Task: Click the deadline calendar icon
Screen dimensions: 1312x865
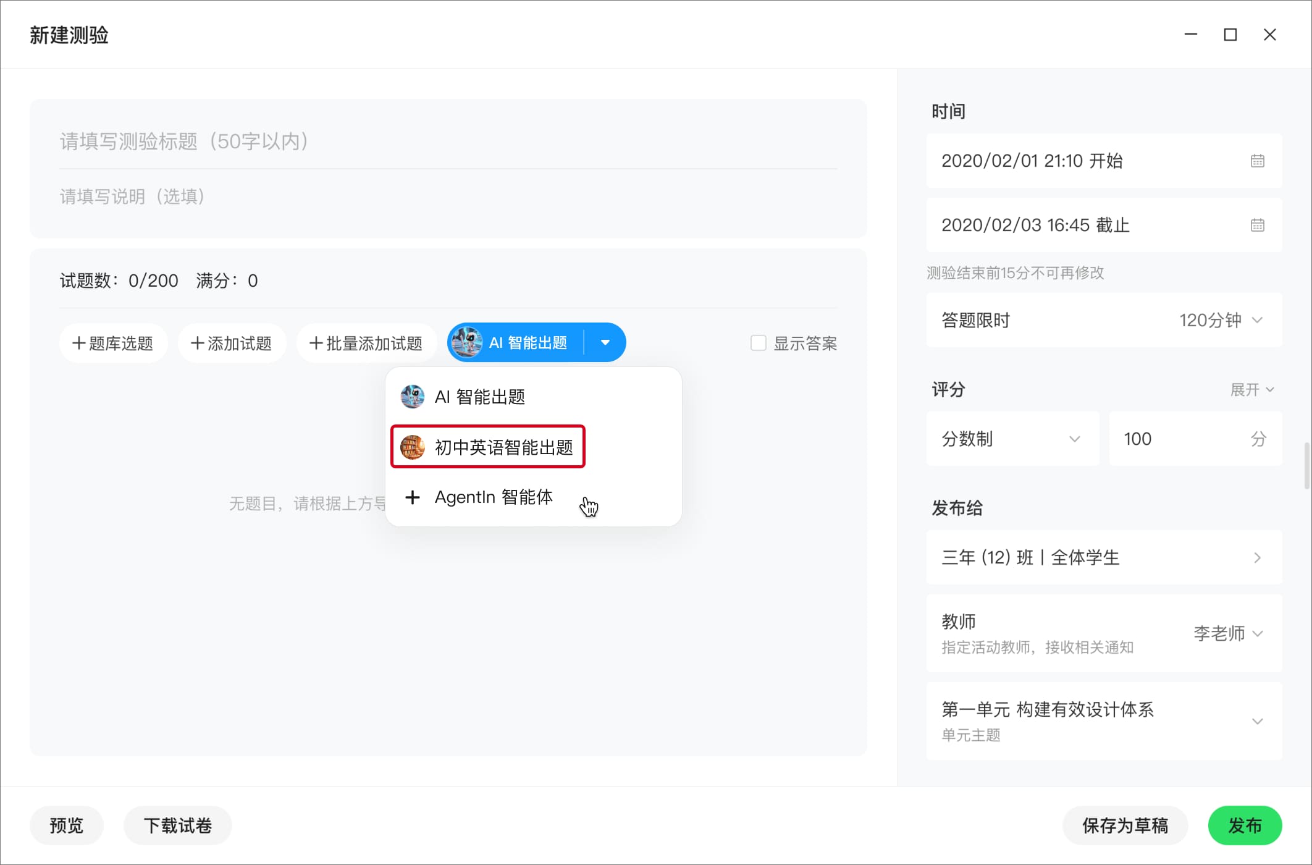Action: (x=1257, y=226)
